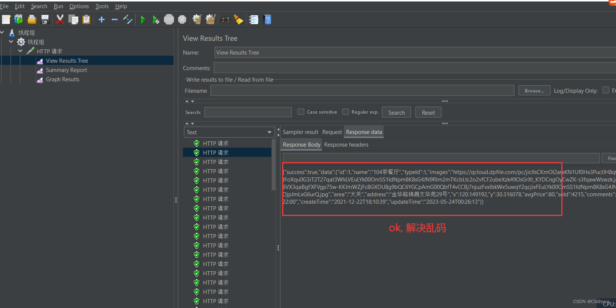Click the results list vertical scrollbar

click(x=274, y=165)
